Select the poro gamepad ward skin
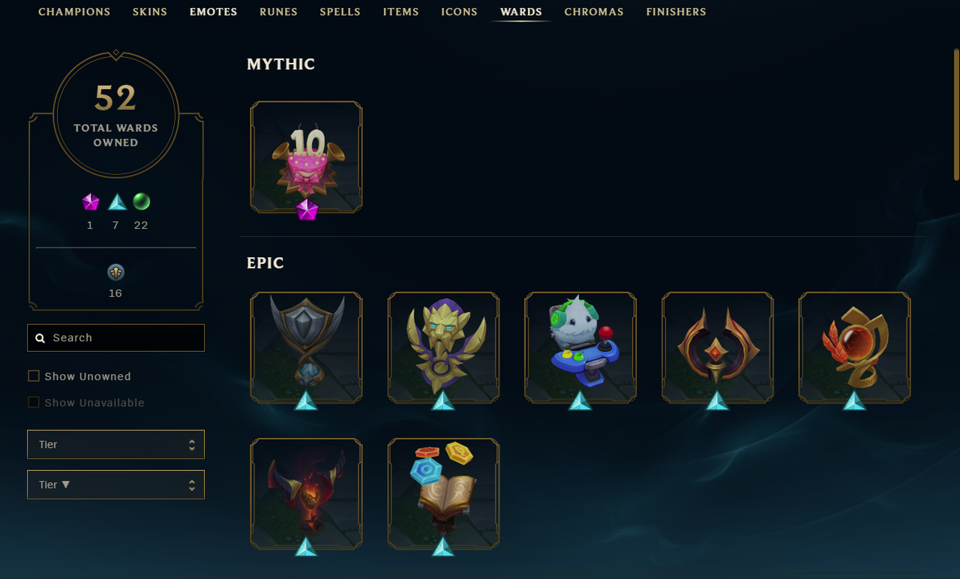960x579 pixels. [x=580, y=347]
